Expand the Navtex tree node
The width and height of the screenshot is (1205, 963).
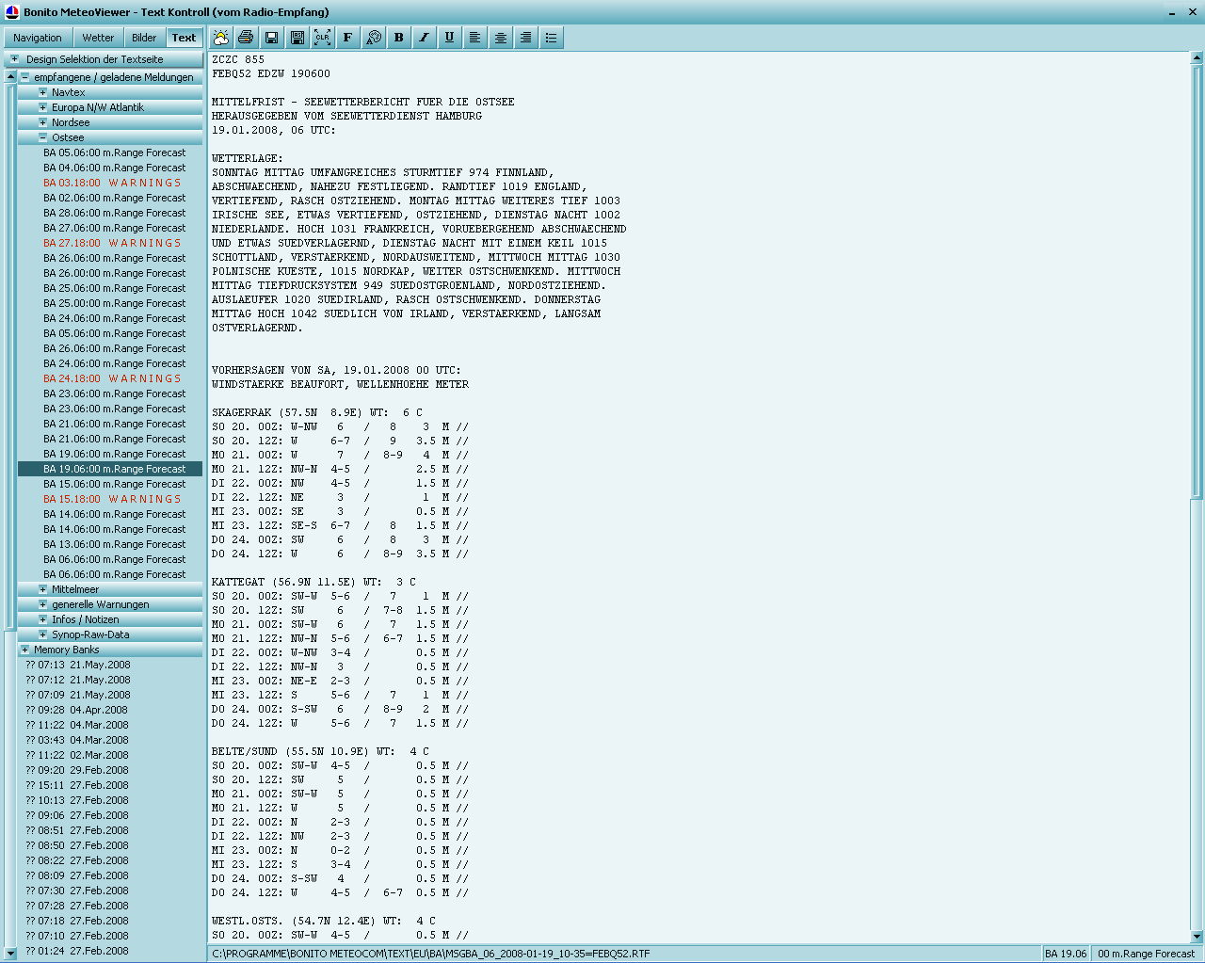point(43,92)
